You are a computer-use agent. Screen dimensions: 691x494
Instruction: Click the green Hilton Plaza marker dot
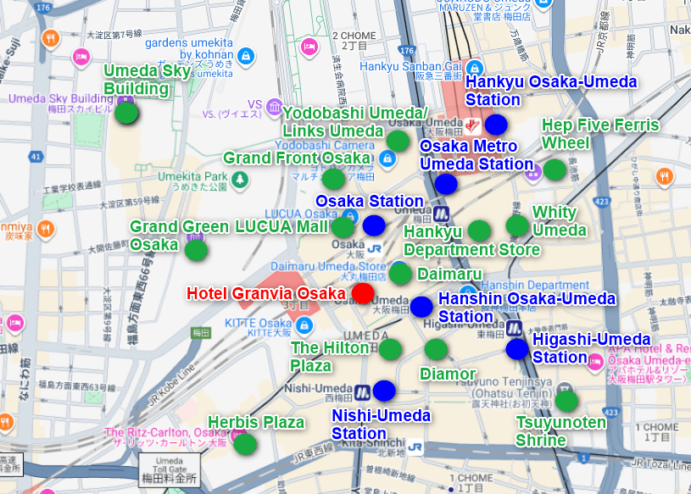pyautogui.click(x=390, y=350)
